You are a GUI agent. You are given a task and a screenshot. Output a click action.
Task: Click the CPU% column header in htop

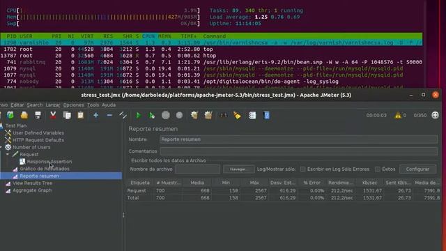coord(148,36)
